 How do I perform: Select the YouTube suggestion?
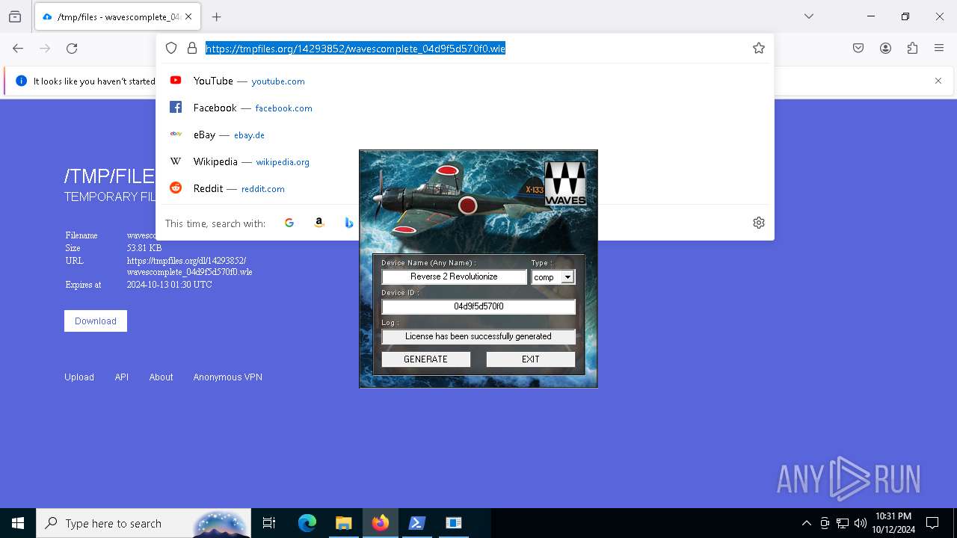[x=465, y=81]
